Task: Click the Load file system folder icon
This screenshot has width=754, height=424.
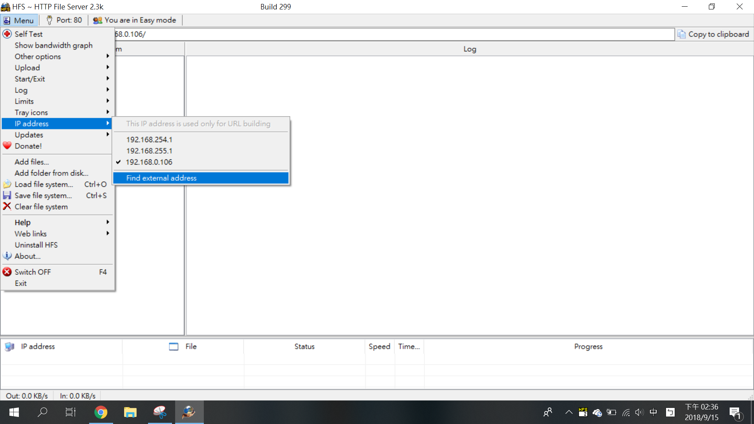Action: pos(7,184)
